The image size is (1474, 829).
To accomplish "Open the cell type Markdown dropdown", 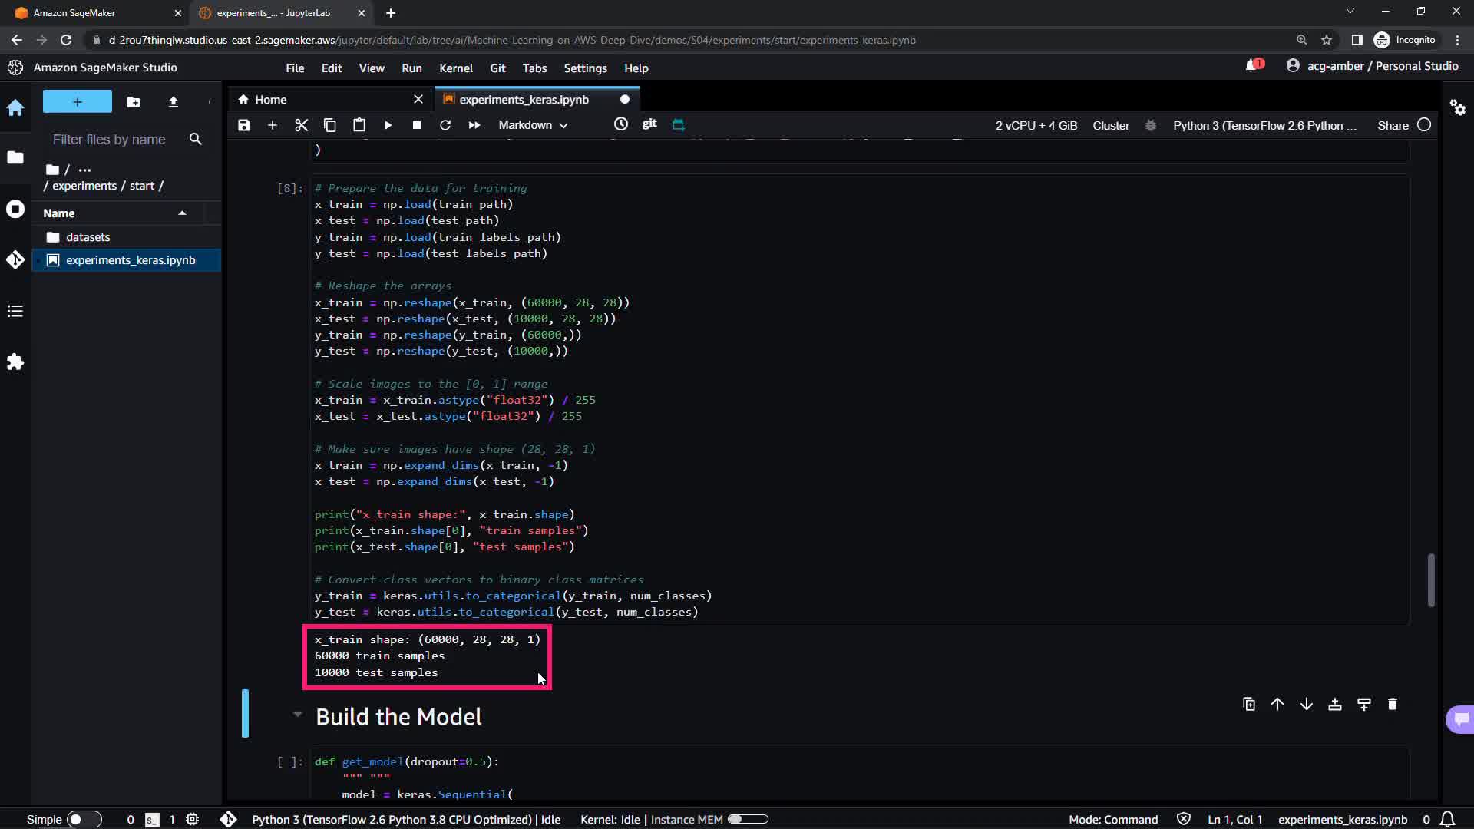I will tap(533, 125).
